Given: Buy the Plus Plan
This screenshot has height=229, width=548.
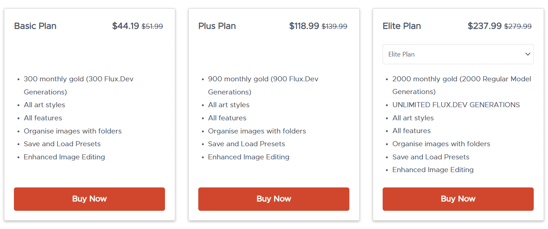Looking at the screenshot, I should pos(274,199).
